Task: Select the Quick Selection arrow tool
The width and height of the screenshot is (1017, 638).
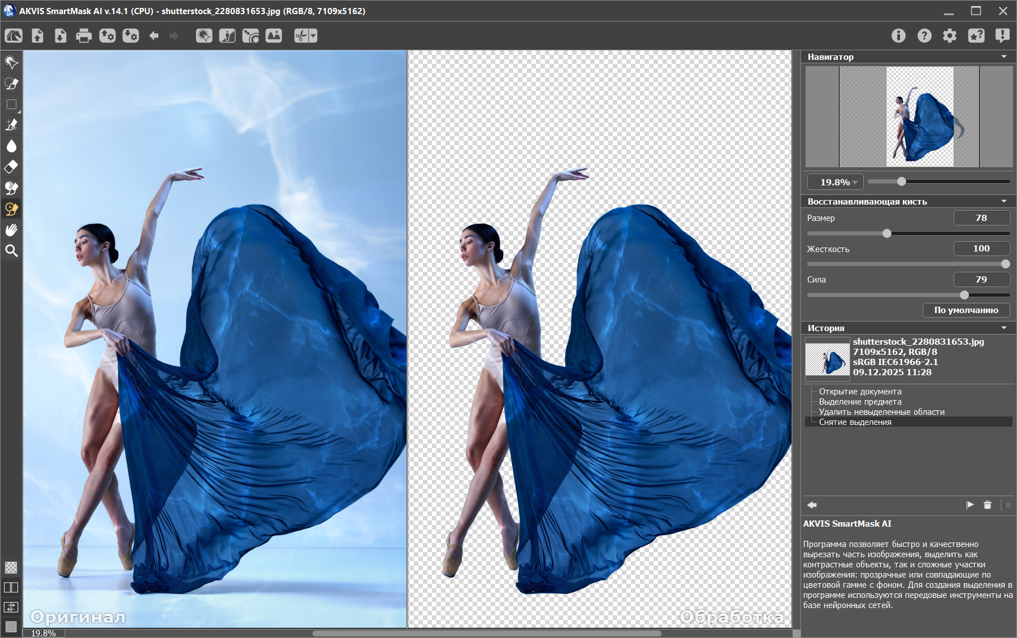Action: 11,62
